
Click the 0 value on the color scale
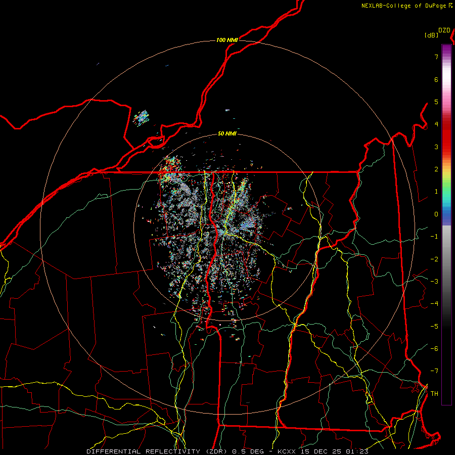[436, 214]
